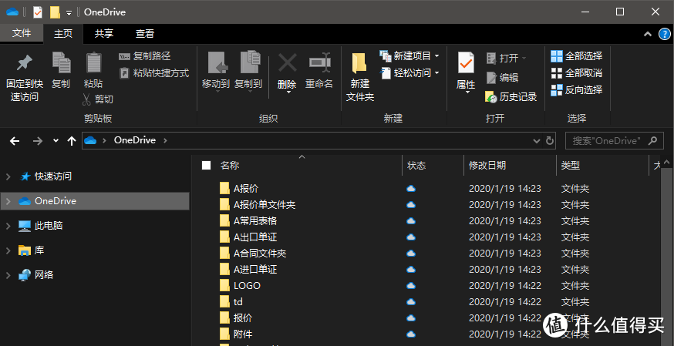Click Cut (剪切) scissors icon
Screen dimensions: 674x346
[x=86, y=99]
